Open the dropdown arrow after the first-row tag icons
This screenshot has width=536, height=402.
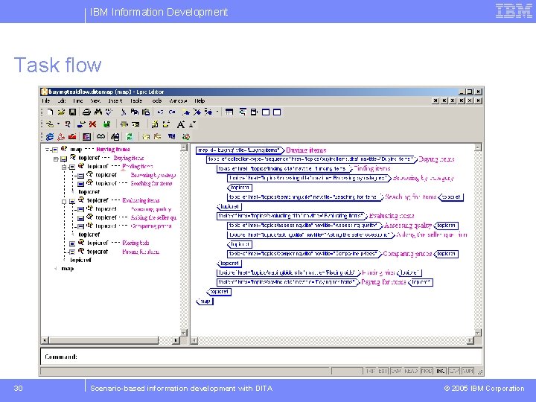[x=217, y=112]
